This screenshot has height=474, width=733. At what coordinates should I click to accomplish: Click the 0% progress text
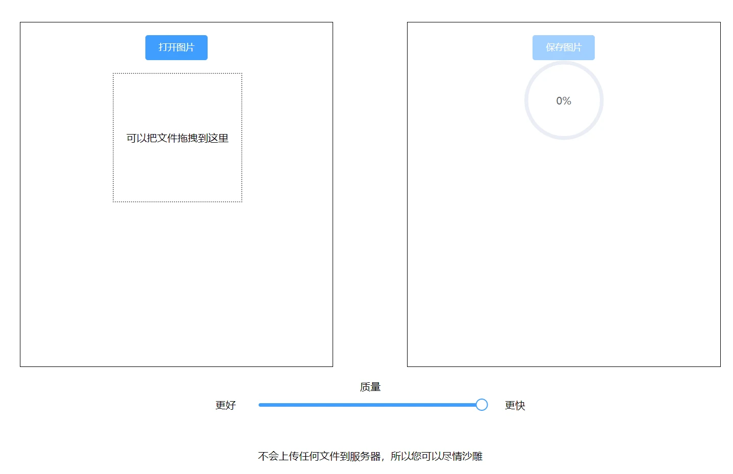563,101
